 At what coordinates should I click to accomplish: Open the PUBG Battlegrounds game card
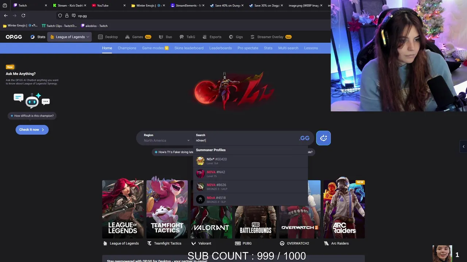[255, 222]
